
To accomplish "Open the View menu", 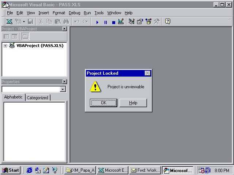I will [x=31, y=13].
